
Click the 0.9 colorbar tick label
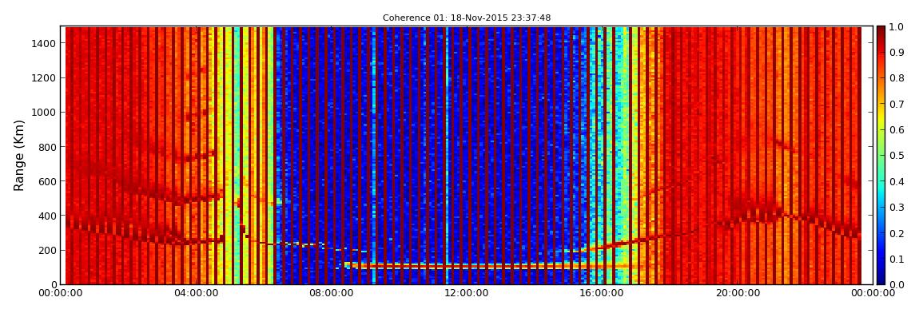[x=898, y=52]
